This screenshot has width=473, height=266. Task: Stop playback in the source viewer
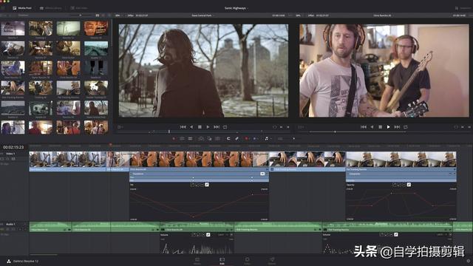coord(200,127)
